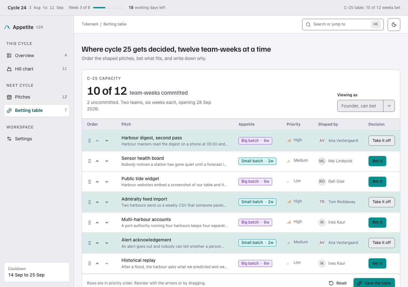Open the Alert acknowledgement pitch title
The width and height of the screenshot is (408, 287).
coord(146,240)
